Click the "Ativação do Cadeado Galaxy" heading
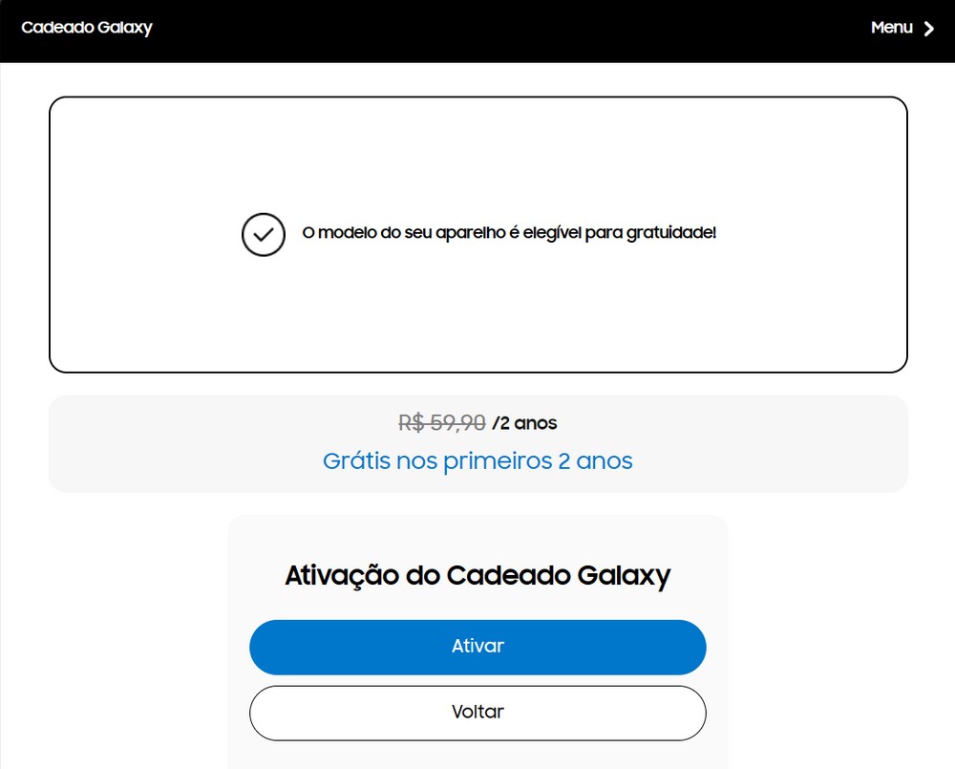The width and height of the screenshot is (955, 769). pos(477,576)
